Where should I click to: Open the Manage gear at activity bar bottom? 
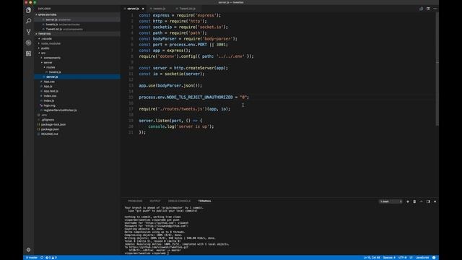(x=28, y=250)
